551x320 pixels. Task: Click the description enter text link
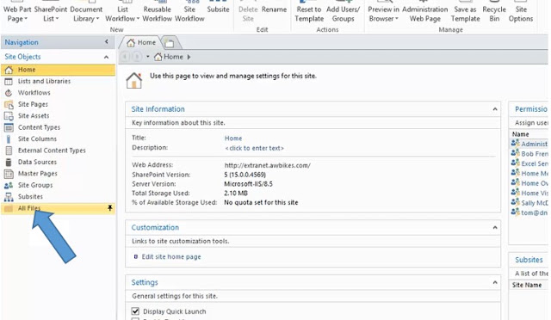tap(254, 148)
